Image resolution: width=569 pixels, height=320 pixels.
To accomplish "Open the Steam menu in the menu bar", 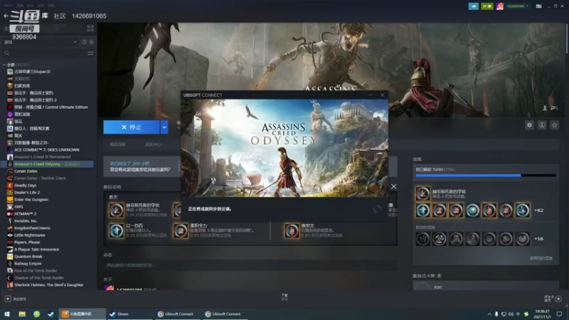I will pyautogui.click(x=9, y=6).
